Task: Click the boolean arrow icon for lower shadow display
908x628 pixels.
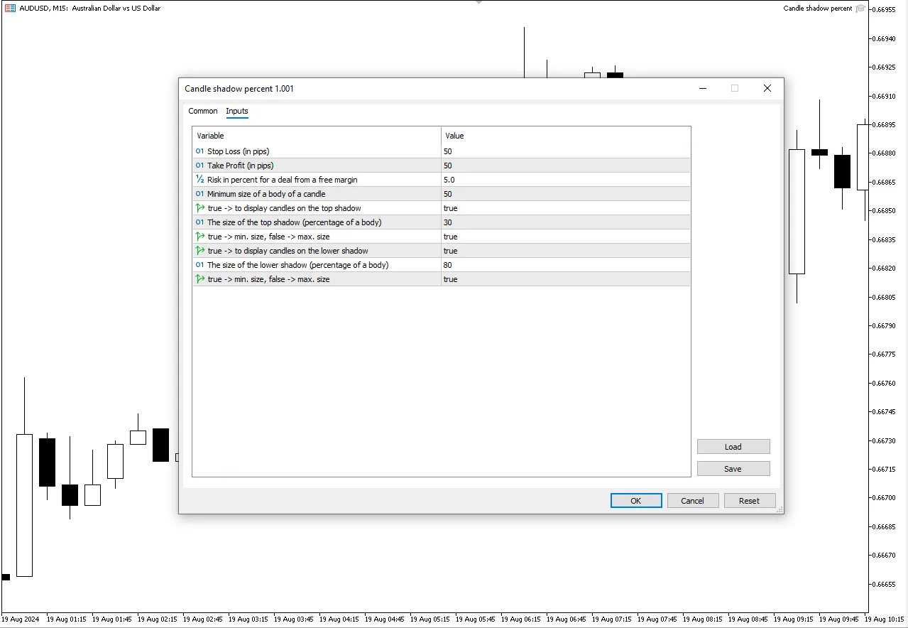Action: click(x=199, y=251)
